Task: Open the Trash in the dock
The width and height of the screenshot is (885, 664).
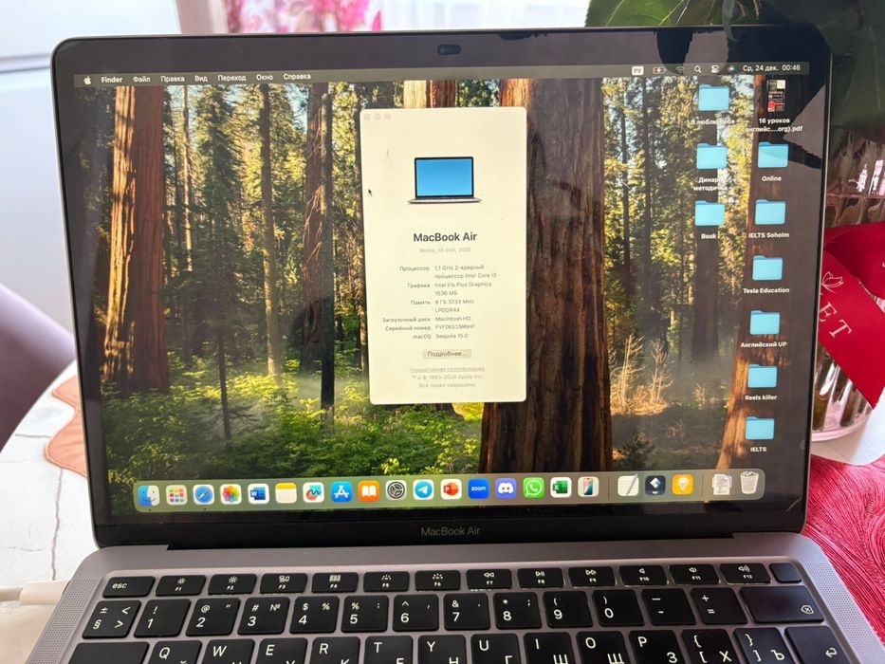Action: (x=749, y=484)
